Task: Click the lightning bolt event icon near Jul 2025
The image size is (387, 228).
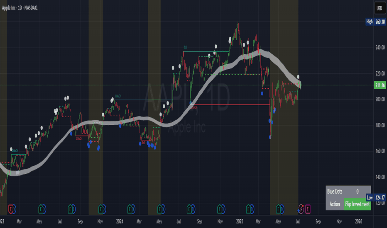Action: click(301, 209)
